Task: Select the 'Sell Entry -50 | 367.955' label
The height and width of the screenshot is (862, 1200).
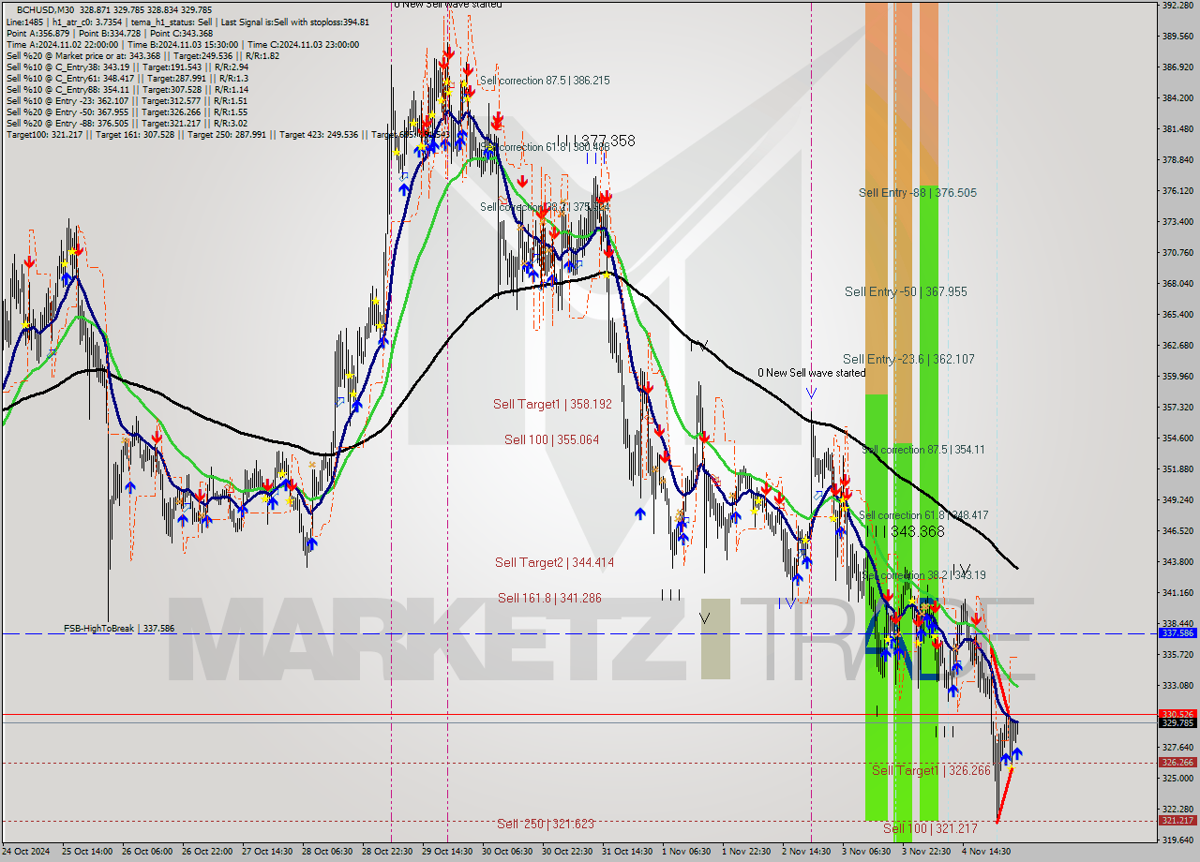Action: 906,292
